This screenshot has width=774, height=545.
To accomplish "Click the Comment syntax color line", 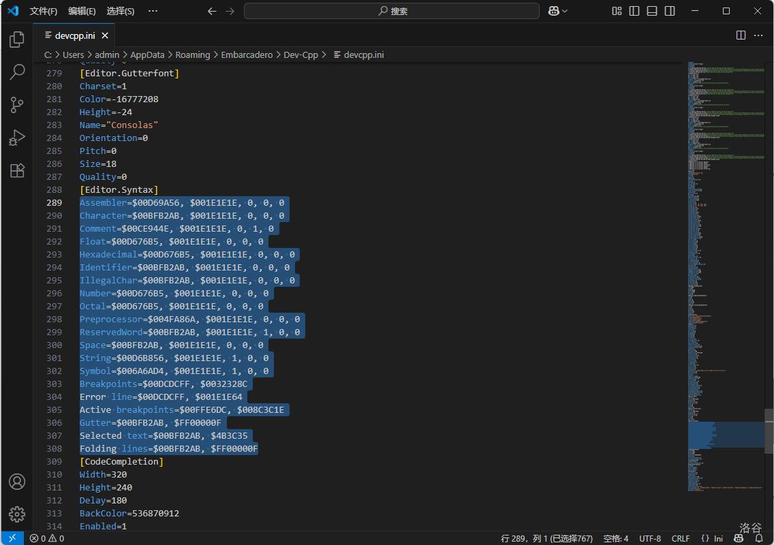I will [x=176, y=229].
